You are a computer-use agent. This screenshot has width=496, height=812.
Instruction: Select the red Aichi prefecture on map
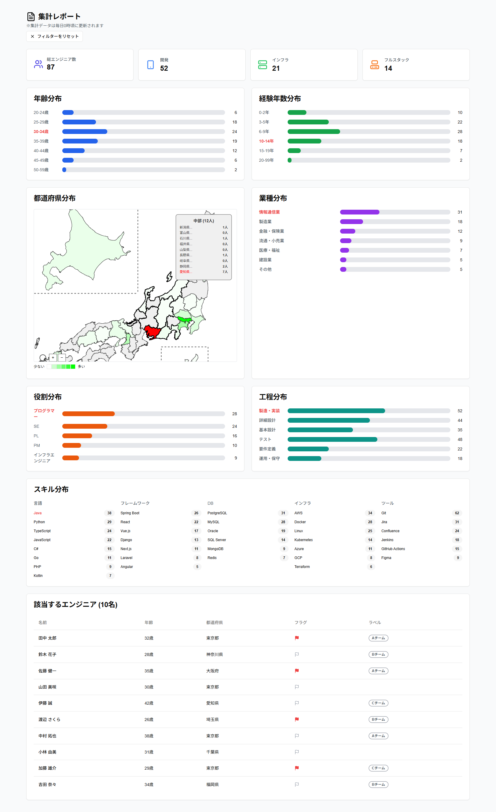coord(152,331)
